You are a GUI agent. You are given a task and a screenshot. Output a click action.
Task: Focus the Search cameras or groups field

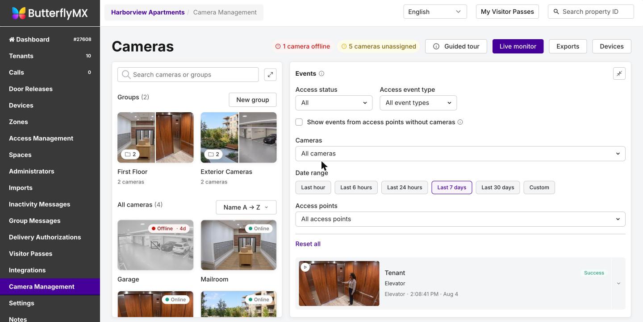188,75
